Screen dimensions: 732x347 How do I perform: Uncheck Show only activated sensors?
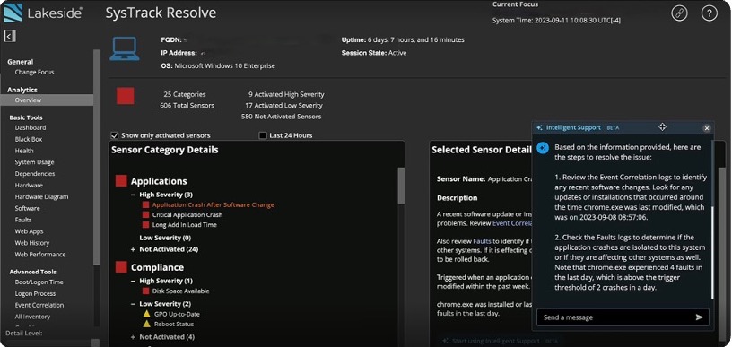click(115, 135)
